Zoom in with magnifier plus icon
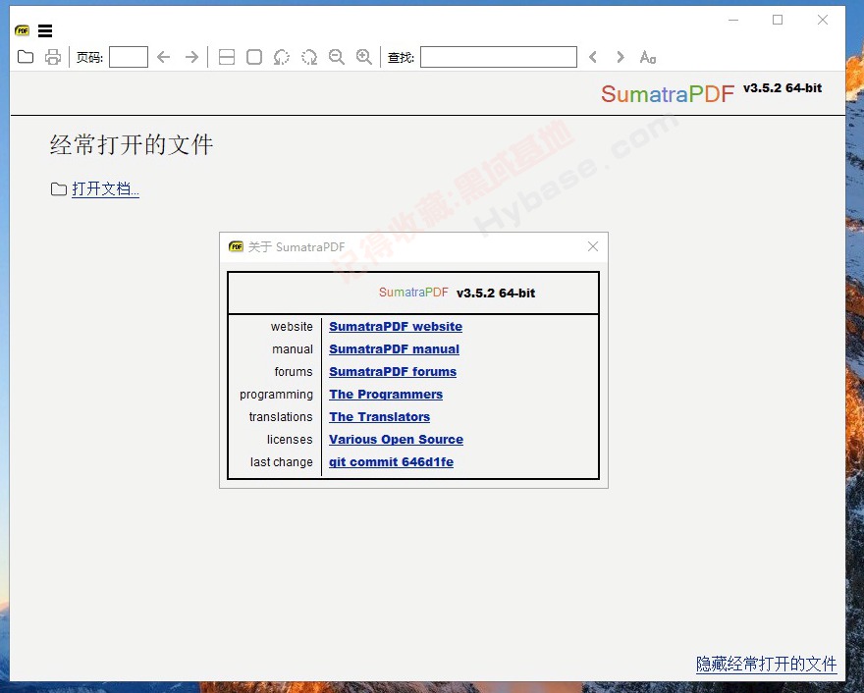The image size is (864, 693). pyautogui.click(x=363, y=57)
